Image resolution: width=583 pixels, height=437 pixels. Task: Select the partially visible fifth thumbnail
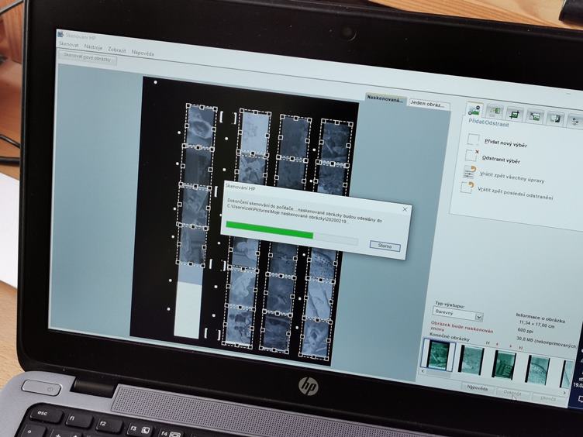[x=567, y=373]
